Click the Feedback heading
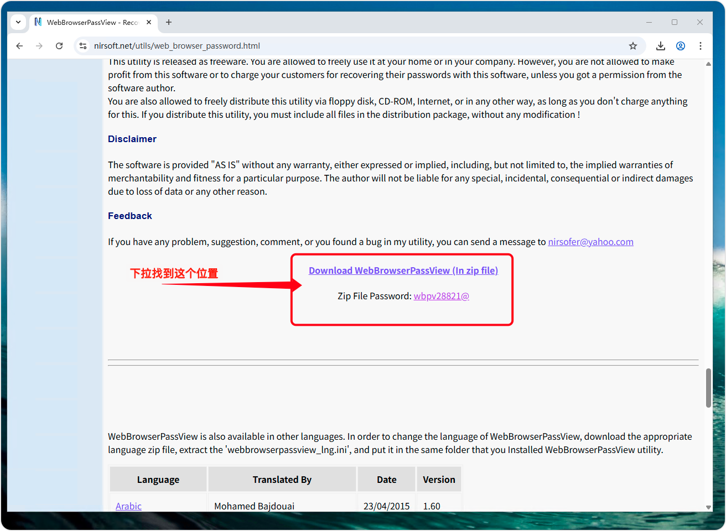This screenshot has width=726, height=531. (x=130, y=216)
